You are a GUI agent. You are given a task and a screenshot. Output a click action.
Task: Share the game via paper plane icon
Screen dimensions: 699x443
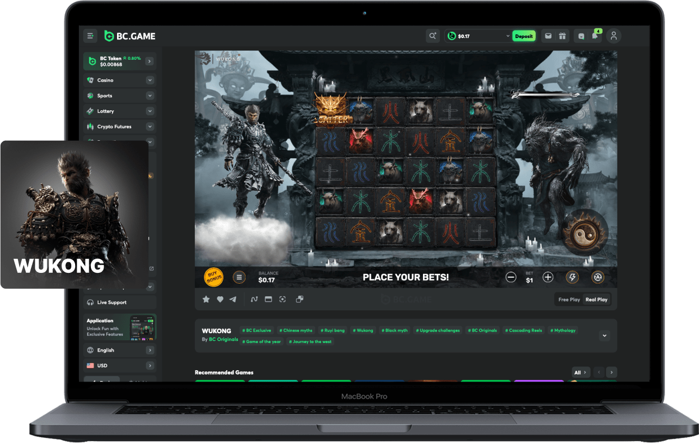point(233,299)
